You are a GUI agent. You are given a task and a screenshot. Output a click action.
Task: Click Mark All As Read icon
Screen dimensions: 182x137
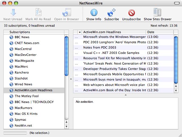point(38,12)
